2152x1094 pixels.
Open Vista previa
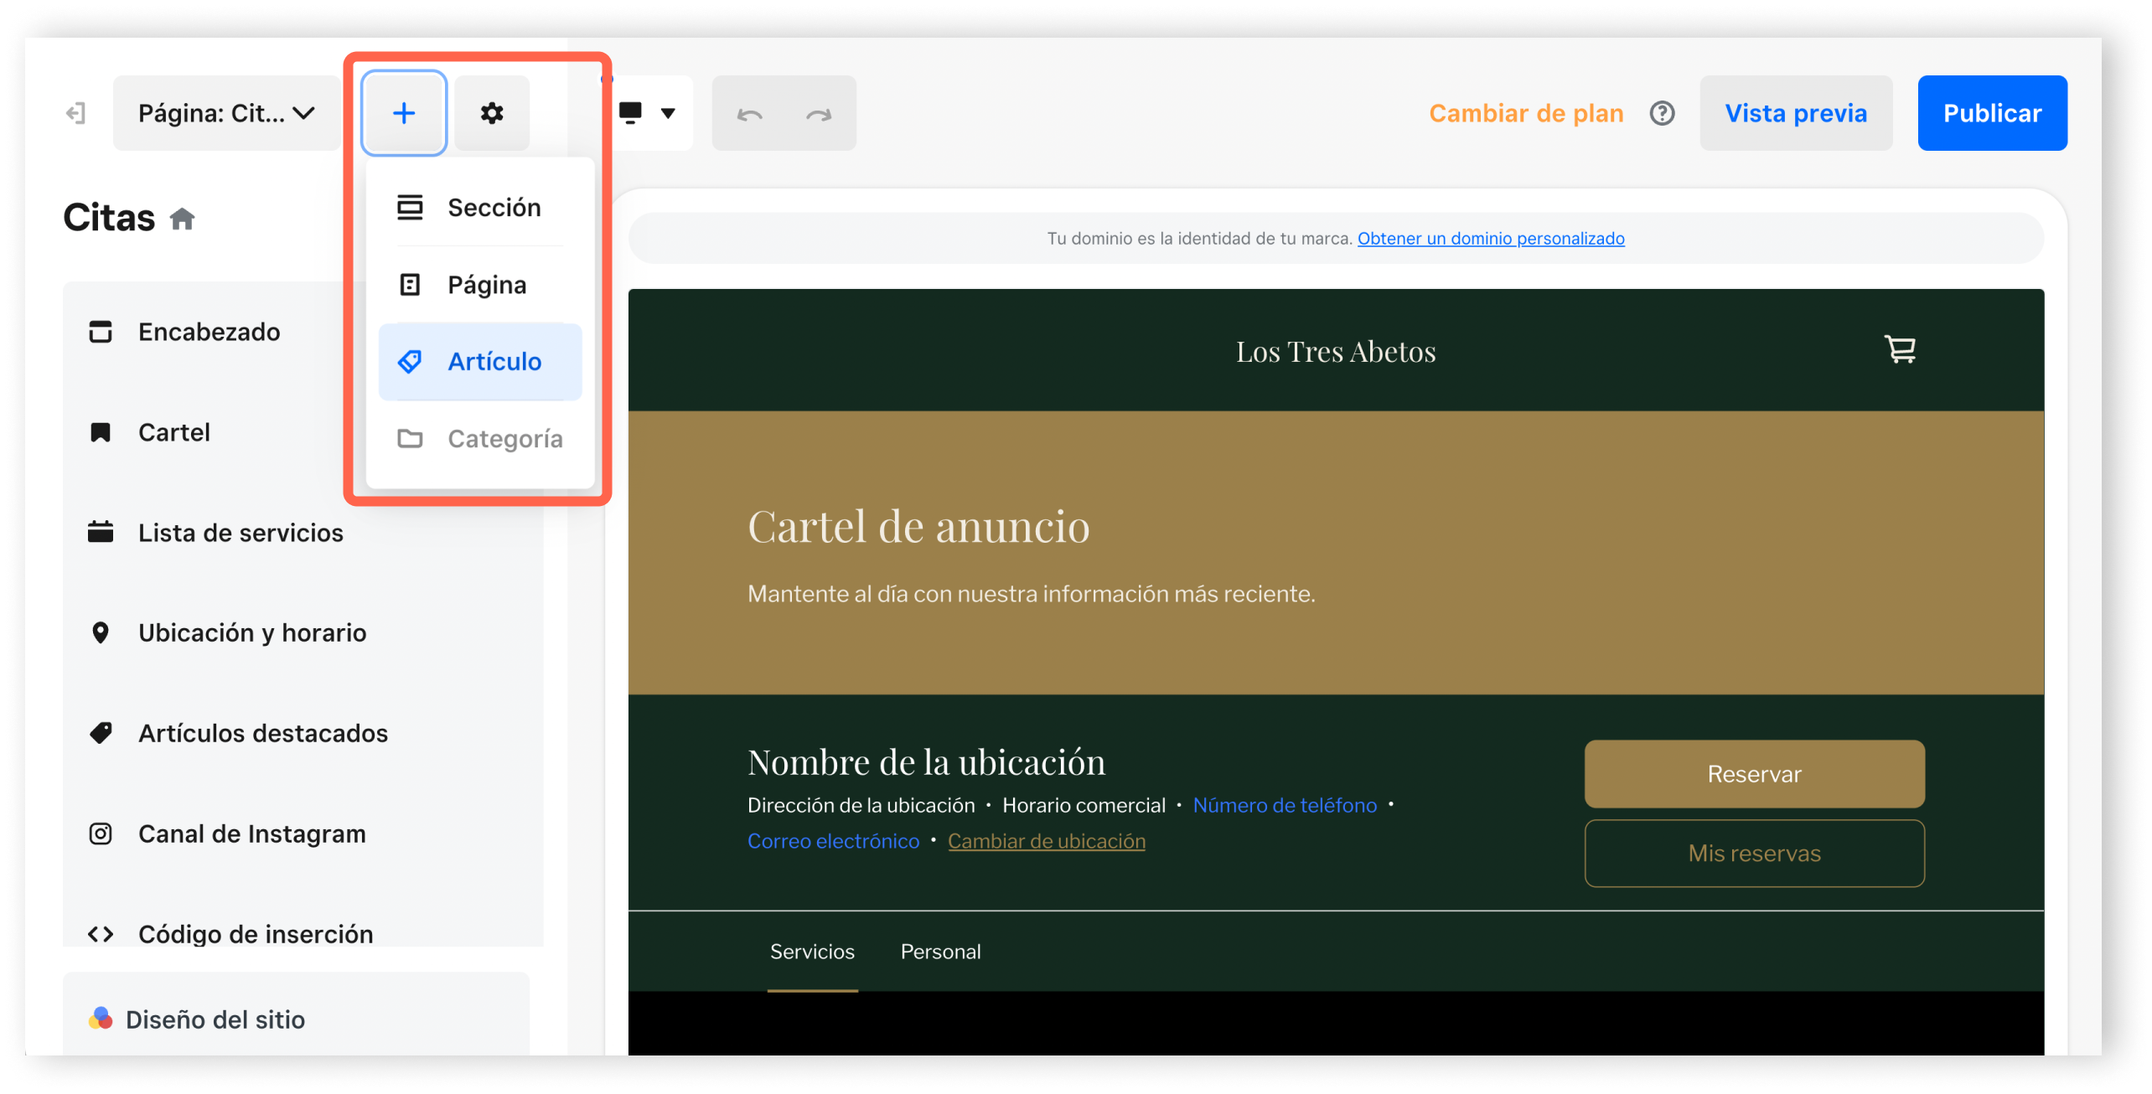coord(1796,113)
